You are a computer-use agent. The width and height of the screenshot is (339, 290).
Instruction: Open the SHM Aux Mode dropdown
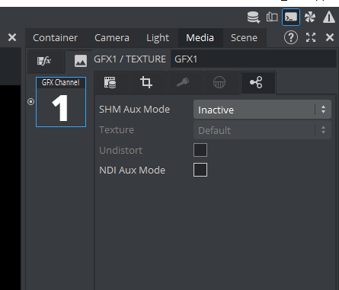click(262, 110)
